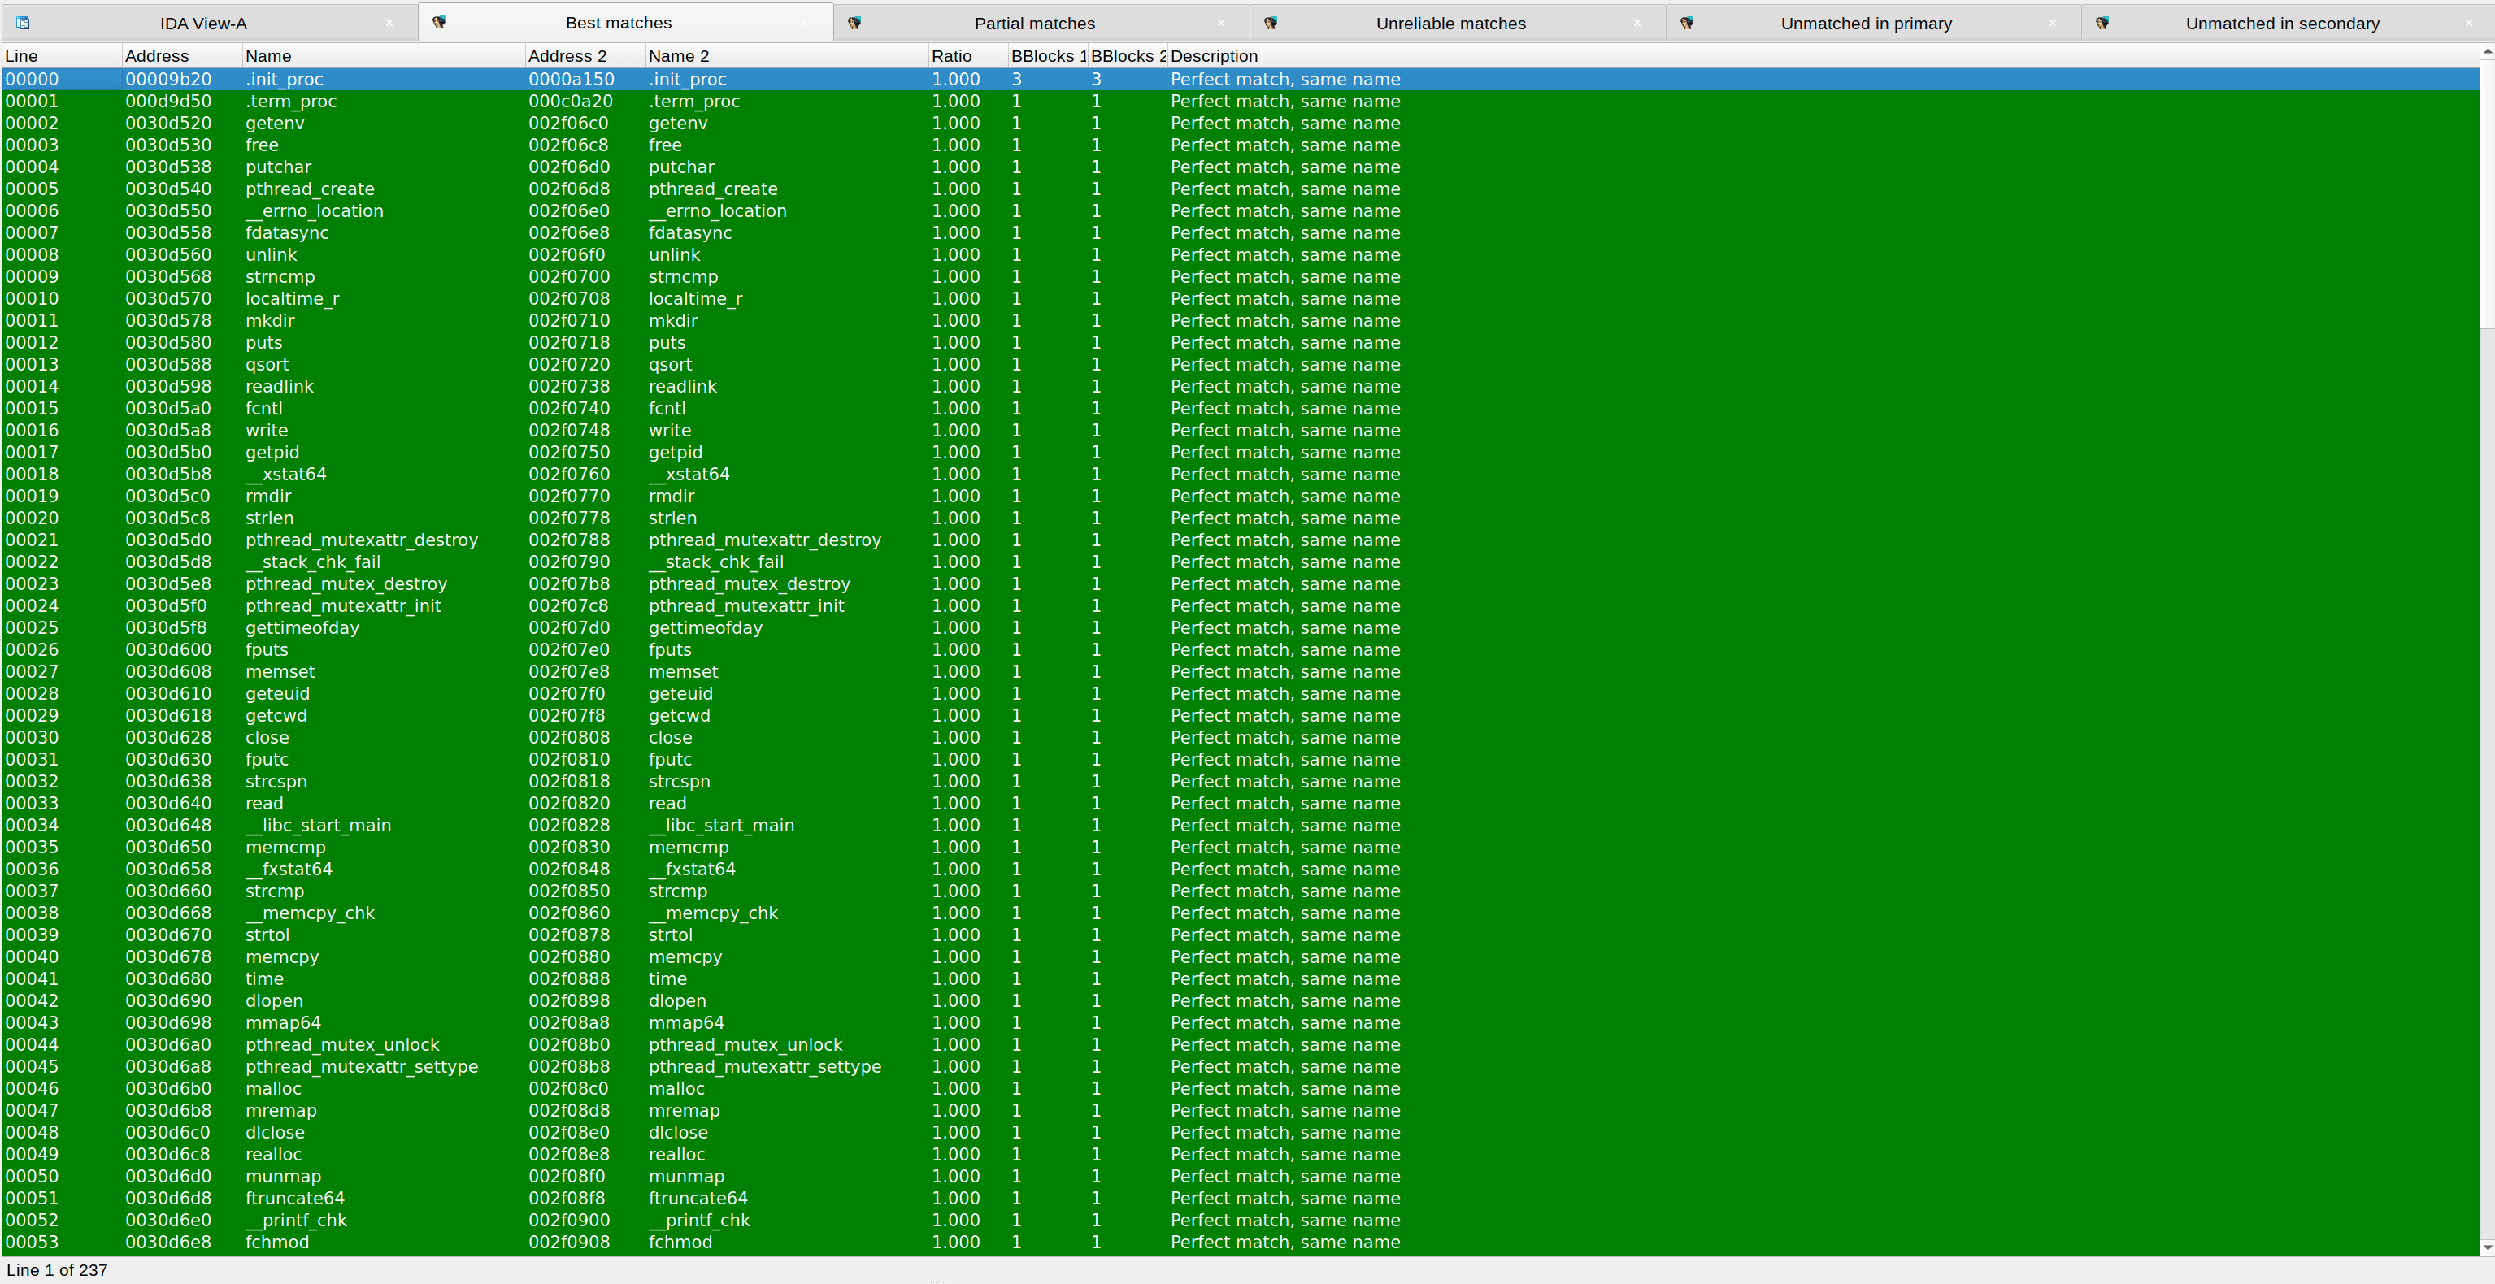Click the Unmatched in secondary tab icon
The height and width of the screenshot is (1284, 2495).
click(x=2102, y=22)
